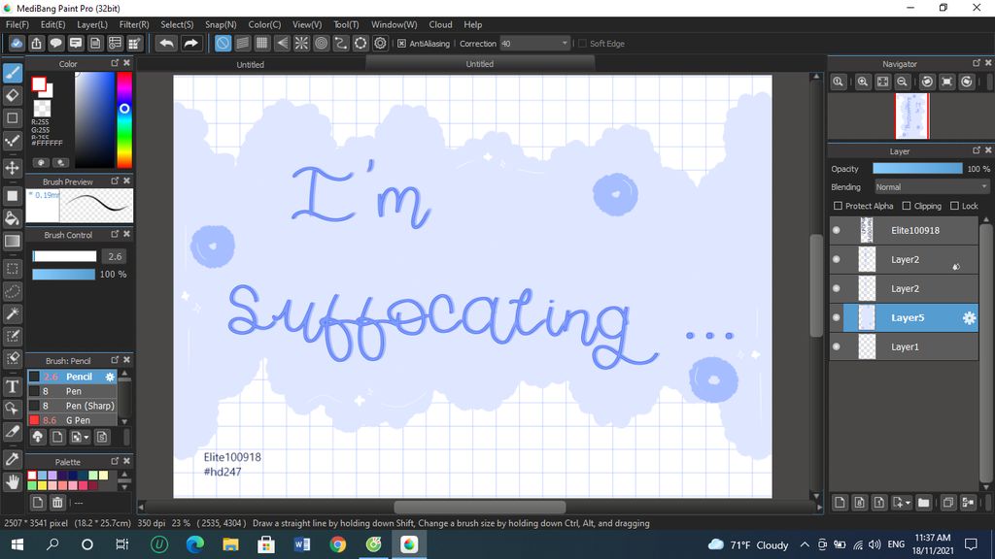Duplicate the selected layer
The image size is (995, 559).
click(x=948, y=503)
